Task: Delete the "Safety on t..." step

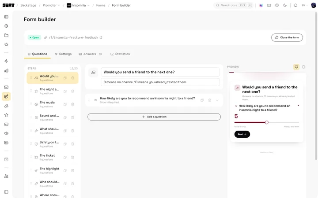Action: 72,144
